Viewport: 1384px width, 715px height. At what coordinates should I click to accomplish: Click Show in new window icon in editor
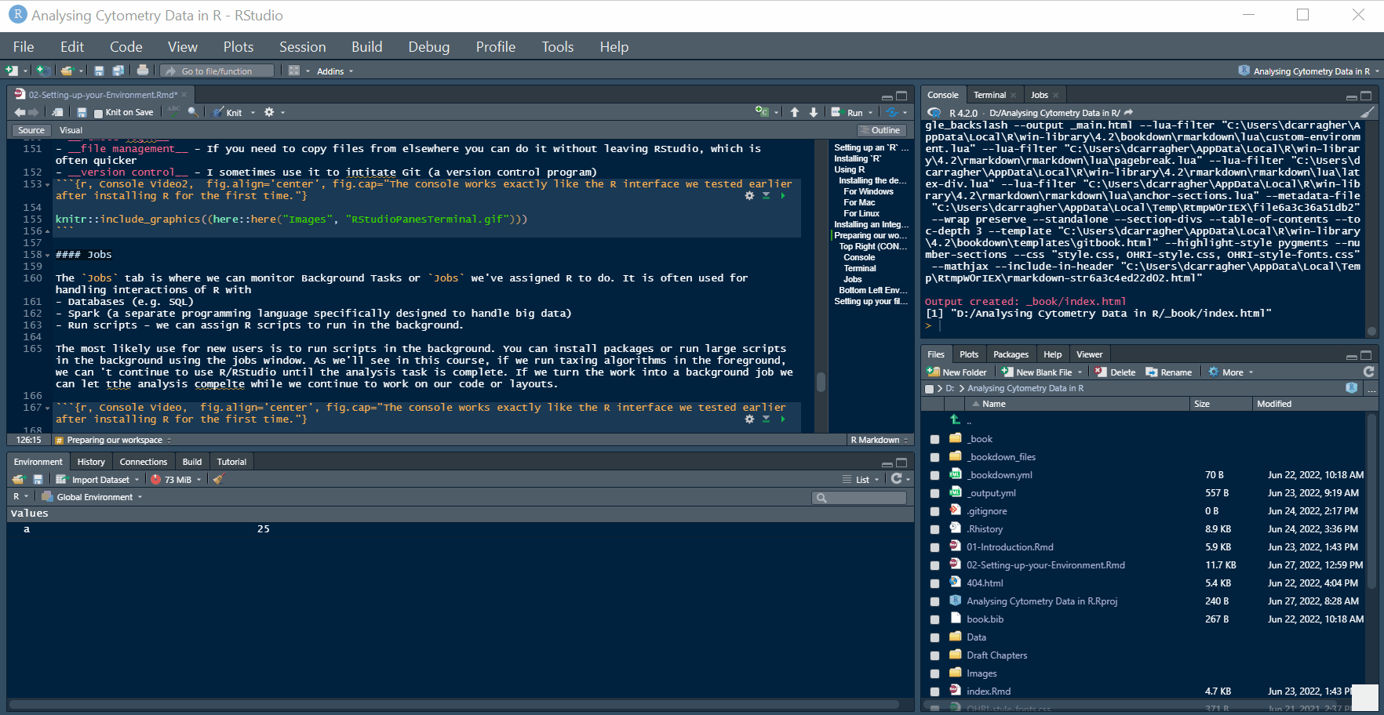[57, 112]
